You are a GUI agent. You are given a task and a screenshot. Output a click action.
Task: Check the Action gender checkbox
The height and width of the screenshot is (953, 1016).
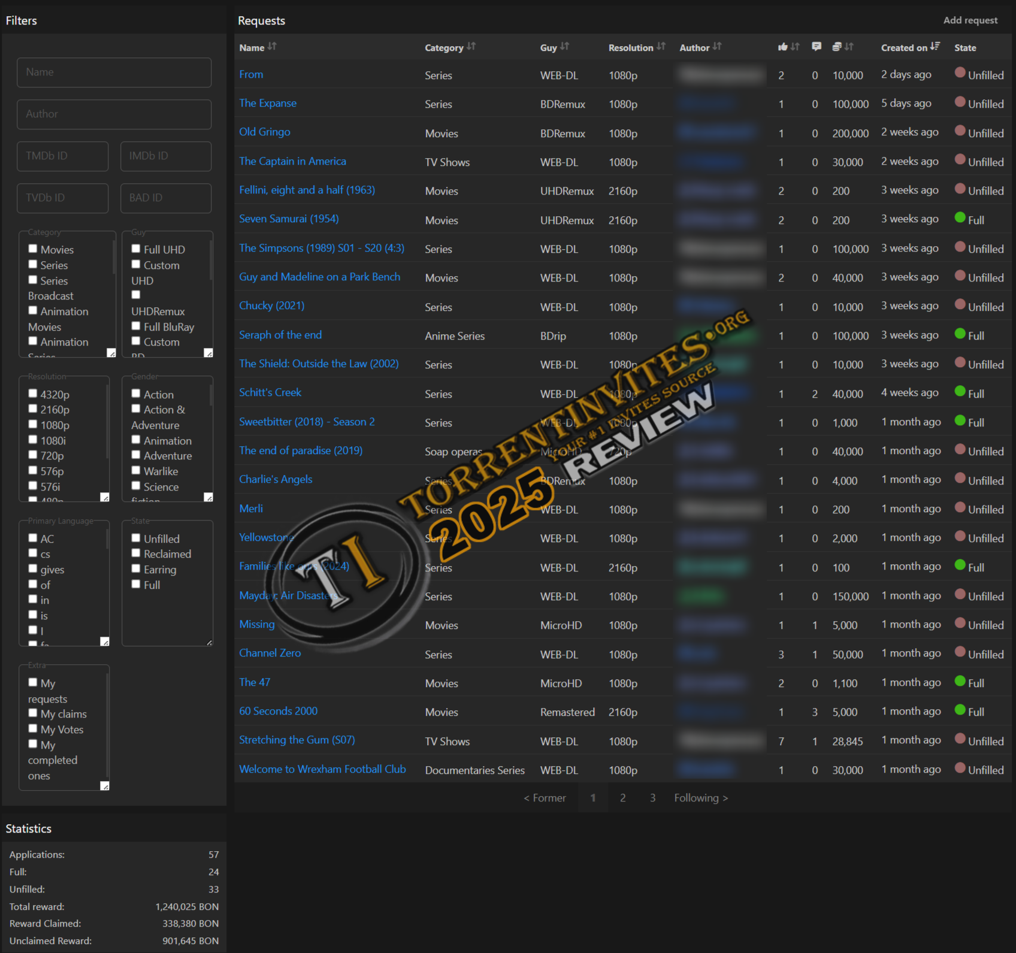tap(136, 394)
